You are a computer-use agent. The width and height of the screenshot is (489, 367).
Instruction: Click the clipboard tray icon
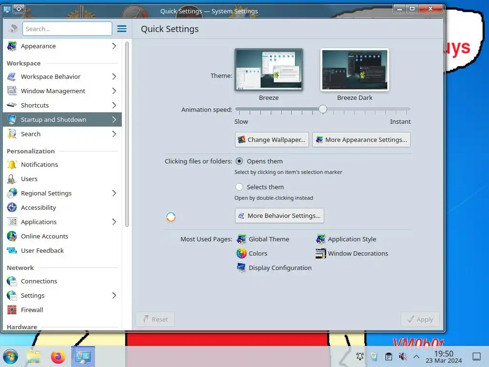click(389, 356)
